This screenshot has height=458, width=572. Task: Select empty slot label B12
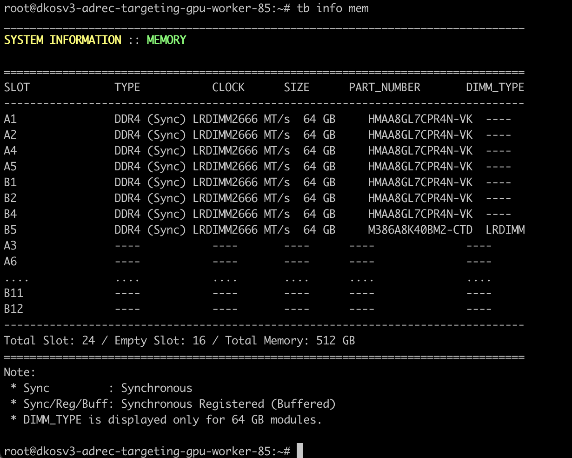coord(13,309)
